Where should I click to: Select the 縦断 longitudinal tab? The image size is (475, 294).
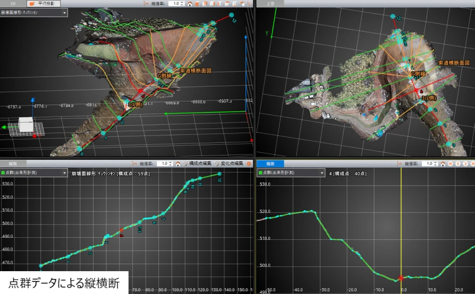click(x=13, y=164)
